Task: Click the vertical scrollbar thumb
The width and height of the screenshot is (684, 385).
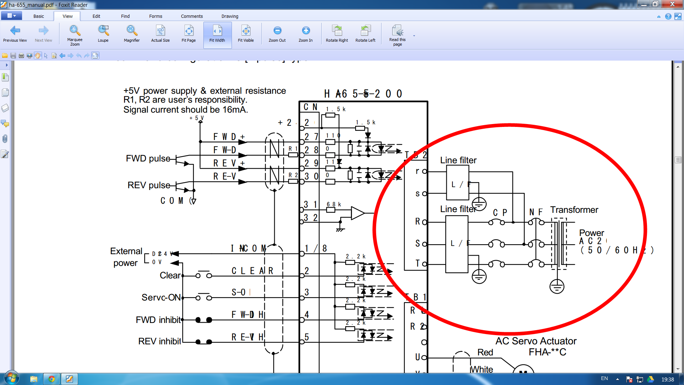Action: (678, 160)
